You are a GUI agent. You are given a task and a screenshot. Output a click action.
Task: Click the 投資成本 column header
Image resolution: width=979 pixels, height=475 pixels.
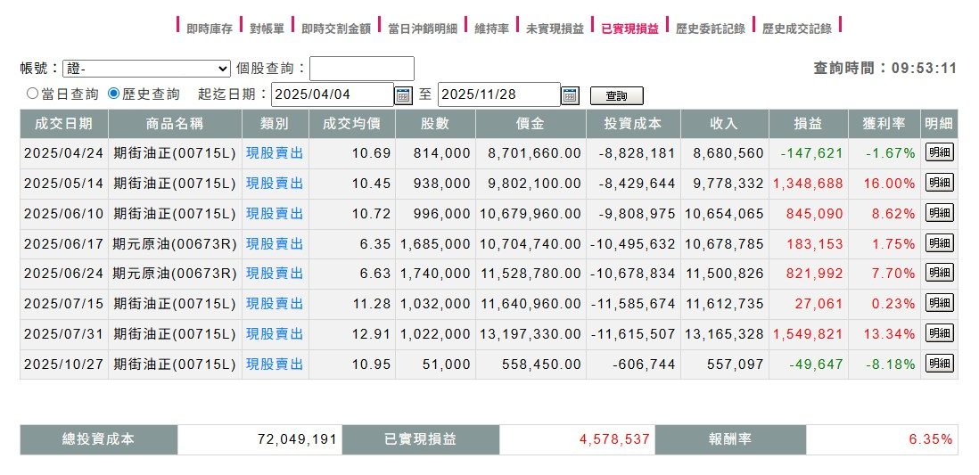coord(633,124)
